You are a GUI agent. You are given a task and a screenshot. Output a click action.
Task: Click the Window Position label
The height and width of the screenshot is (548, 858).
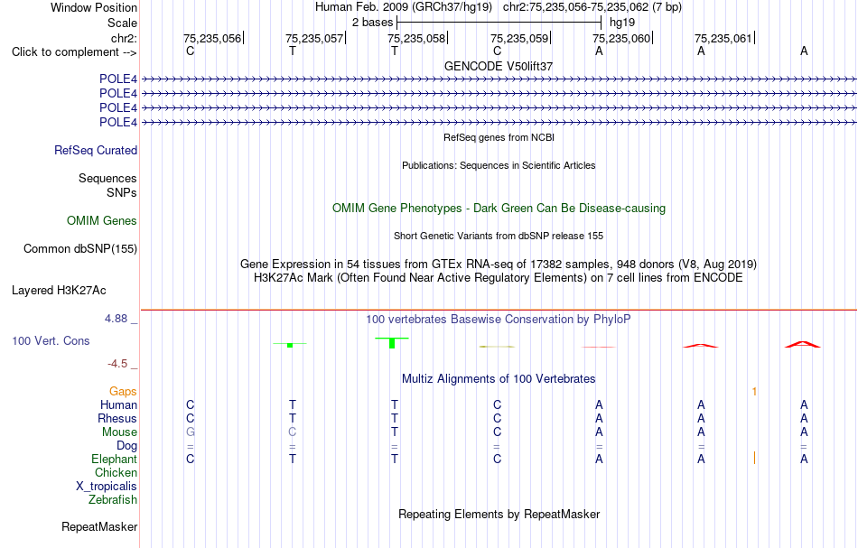[x=94, y=7]
